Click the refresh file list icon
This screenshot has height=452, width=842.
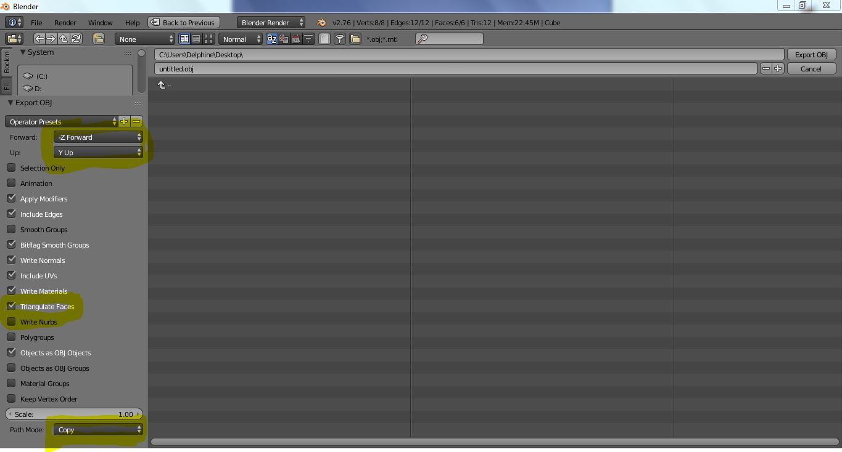tap(76, 39)
